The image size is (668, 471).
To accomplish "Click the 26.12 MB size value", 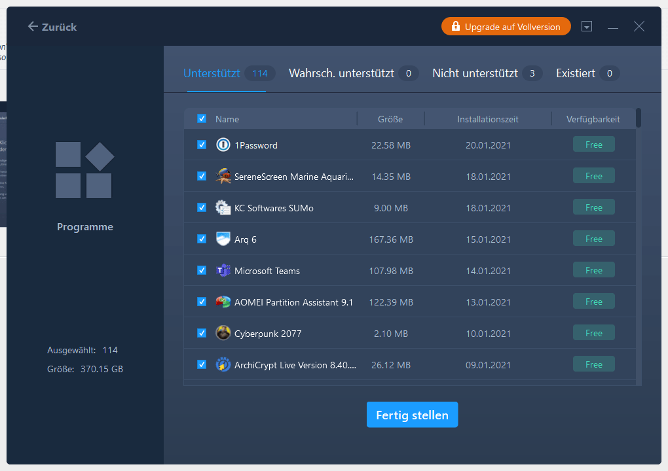I will (391, 365).
